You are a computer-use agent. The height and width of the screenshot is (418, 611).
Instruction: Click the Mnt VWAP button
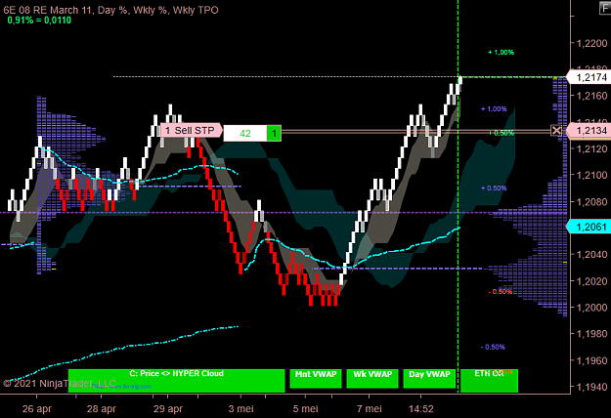click(316, 378)
